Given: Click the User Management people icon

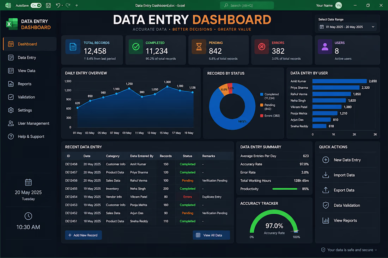Looking at the screenshot, I should click(11, 124).
